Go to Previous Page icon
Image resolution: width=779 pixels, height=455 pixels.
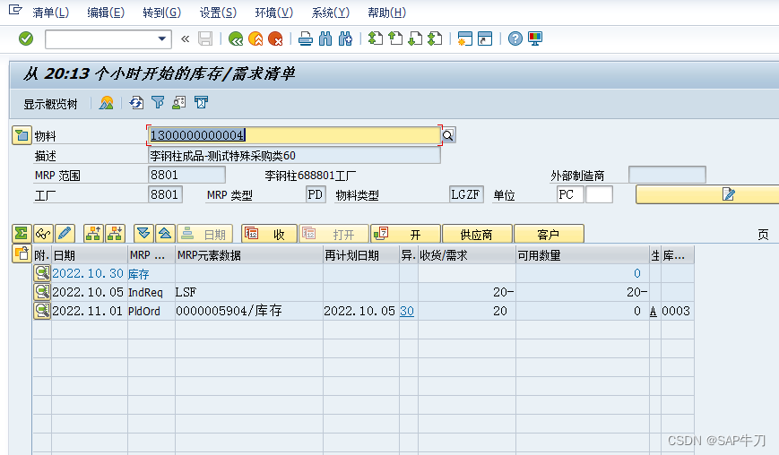pos(395,39)
